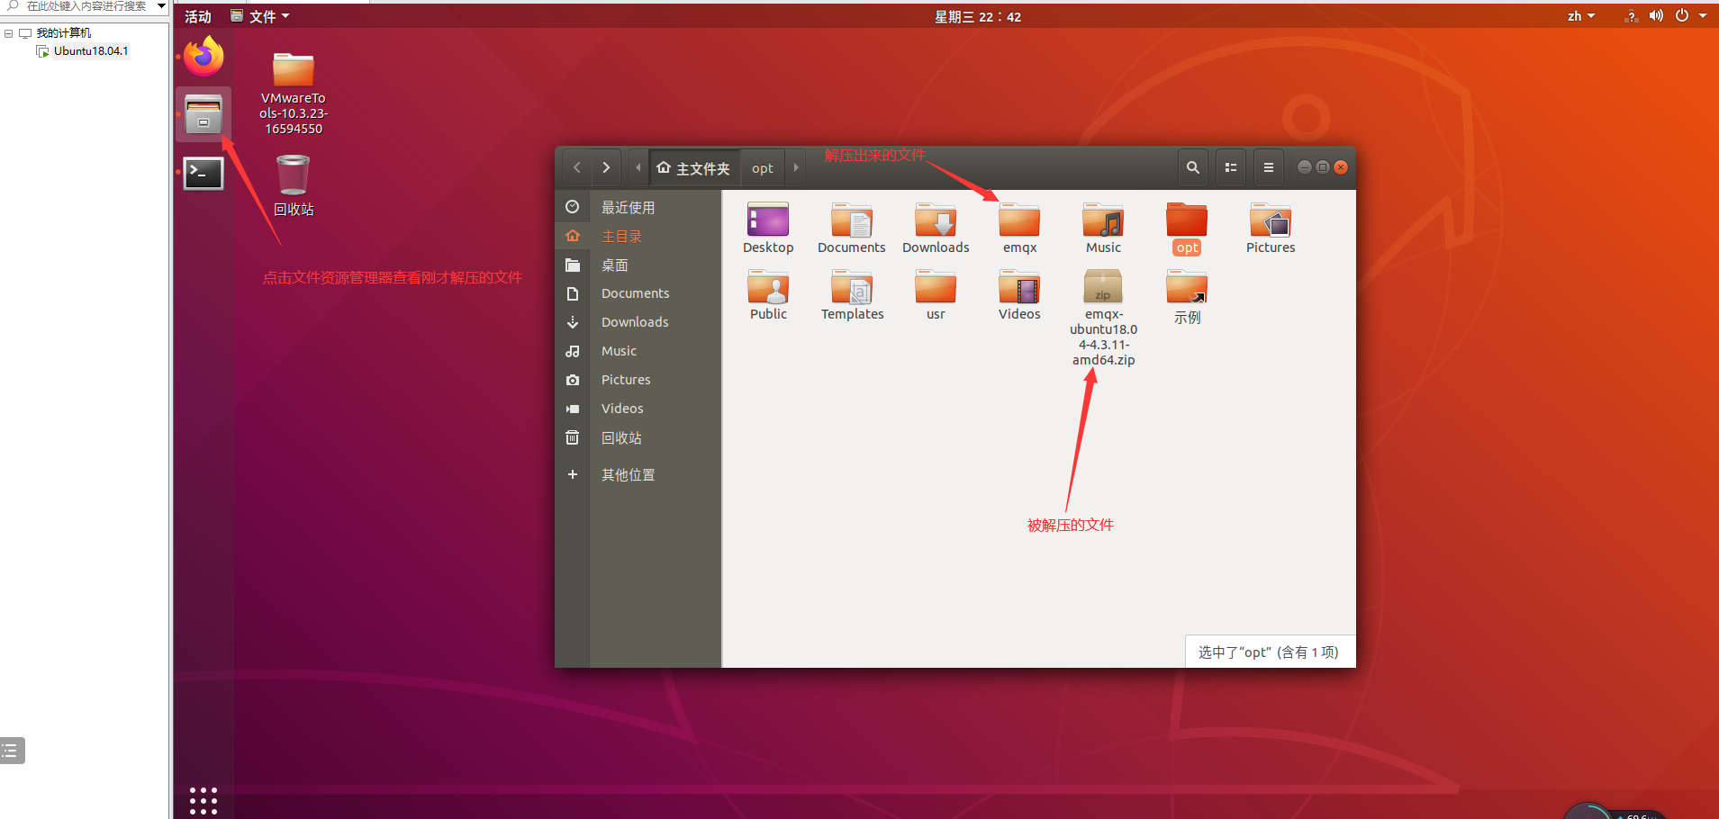The width and height of the screenshot is (1719, 819).
Task: Select the Public folder
Action: click(x=768, y=295)
